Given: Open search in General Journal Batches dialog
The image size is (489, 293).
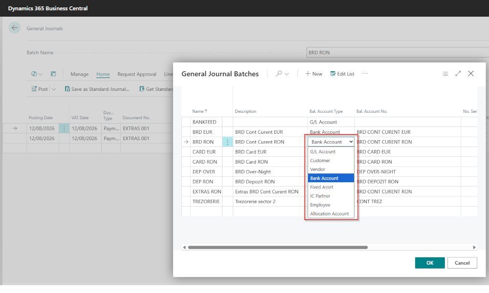Looking at the screenshot, I should pos(279,73).
